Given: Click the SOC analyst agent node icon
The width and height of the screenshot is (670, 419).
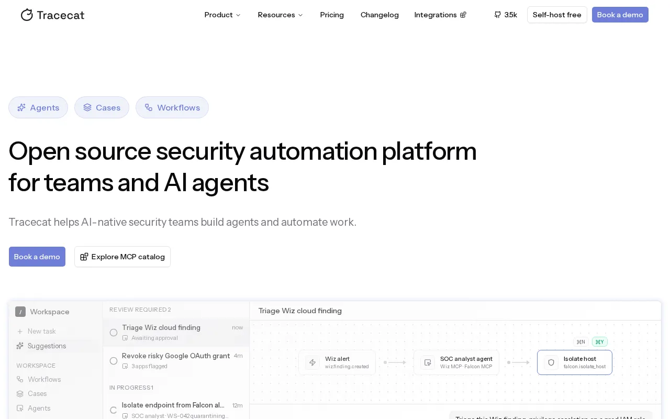Looking at the screenshot, I should coord(428,362).
